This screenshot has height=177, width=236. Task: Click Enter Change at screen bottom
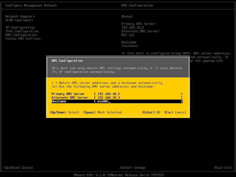pyautogui.click(x=132, y=168)
